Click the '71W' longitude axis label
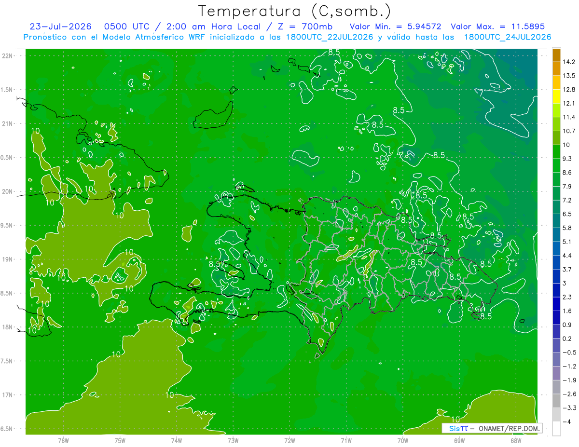 tap(346, 441)
